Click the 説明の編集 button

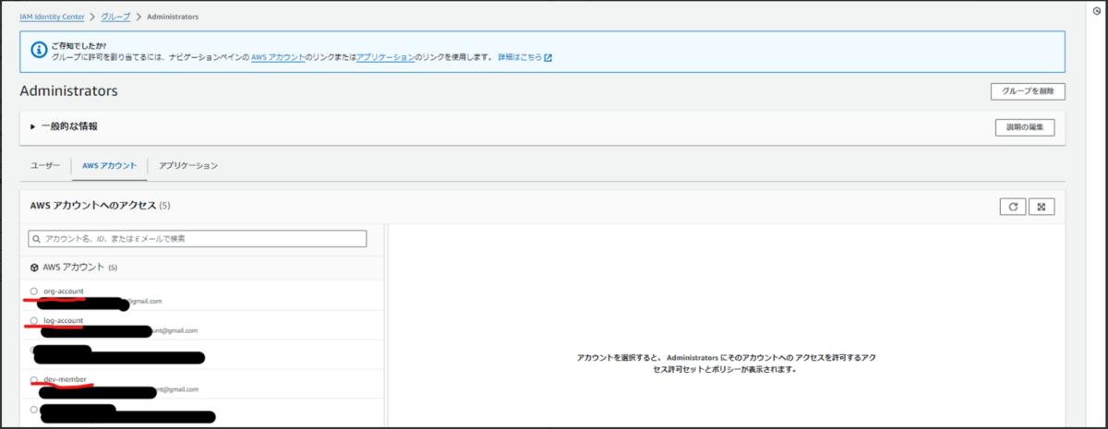coord(1025,127)
